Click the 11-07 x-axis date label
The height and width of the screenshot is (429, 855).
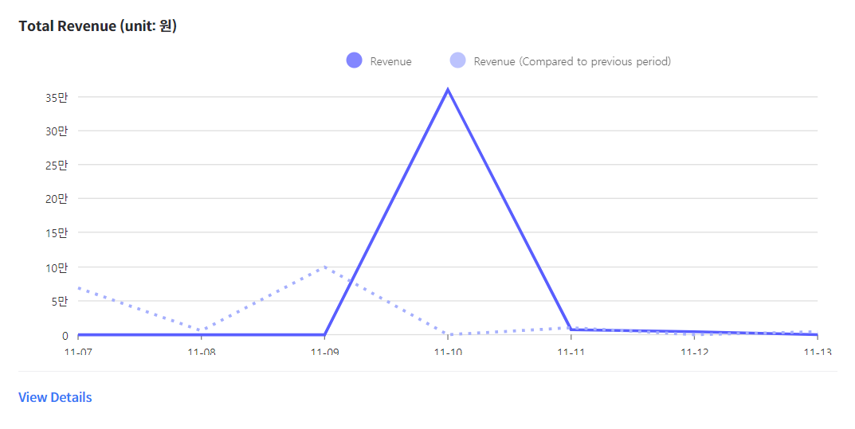coord(79,352)
